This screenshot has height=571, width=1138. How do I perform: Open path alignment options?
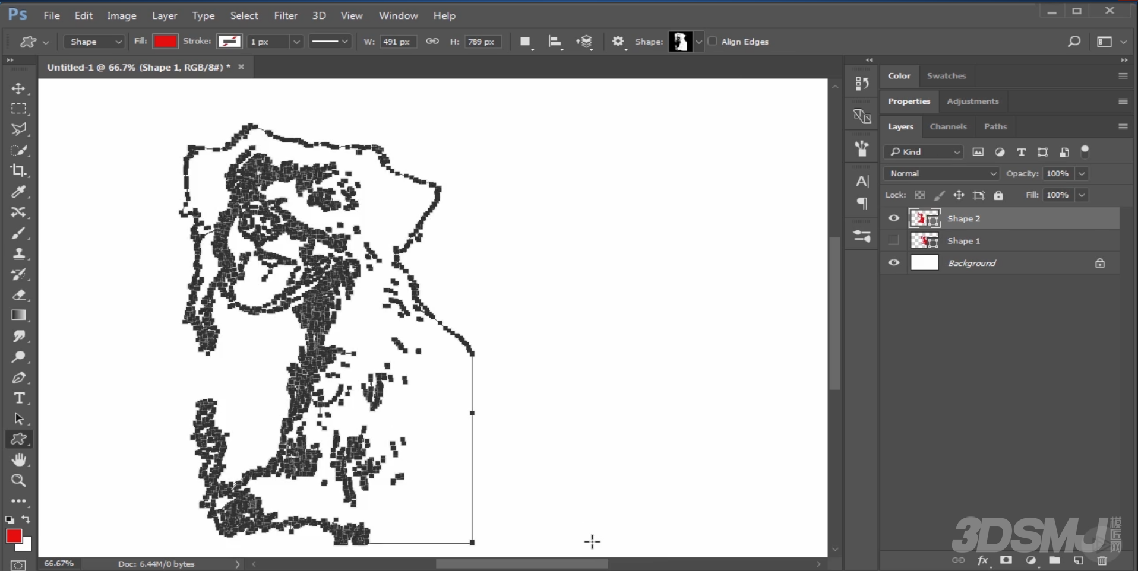(x=555, y=42)
